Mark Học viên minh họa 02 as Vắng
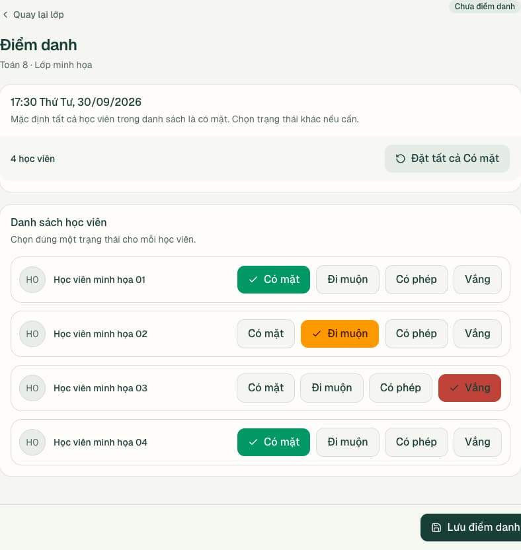The image size is (521, 550). pos(477,334)
